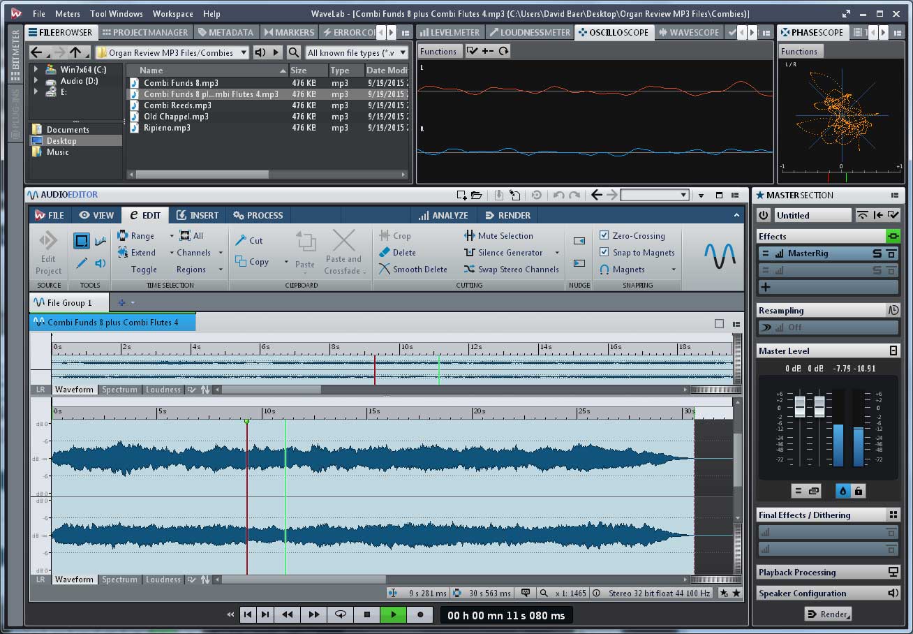913x634 pixels.
Task: Click the file browser search magnifier icon
Action: point(294,52)
